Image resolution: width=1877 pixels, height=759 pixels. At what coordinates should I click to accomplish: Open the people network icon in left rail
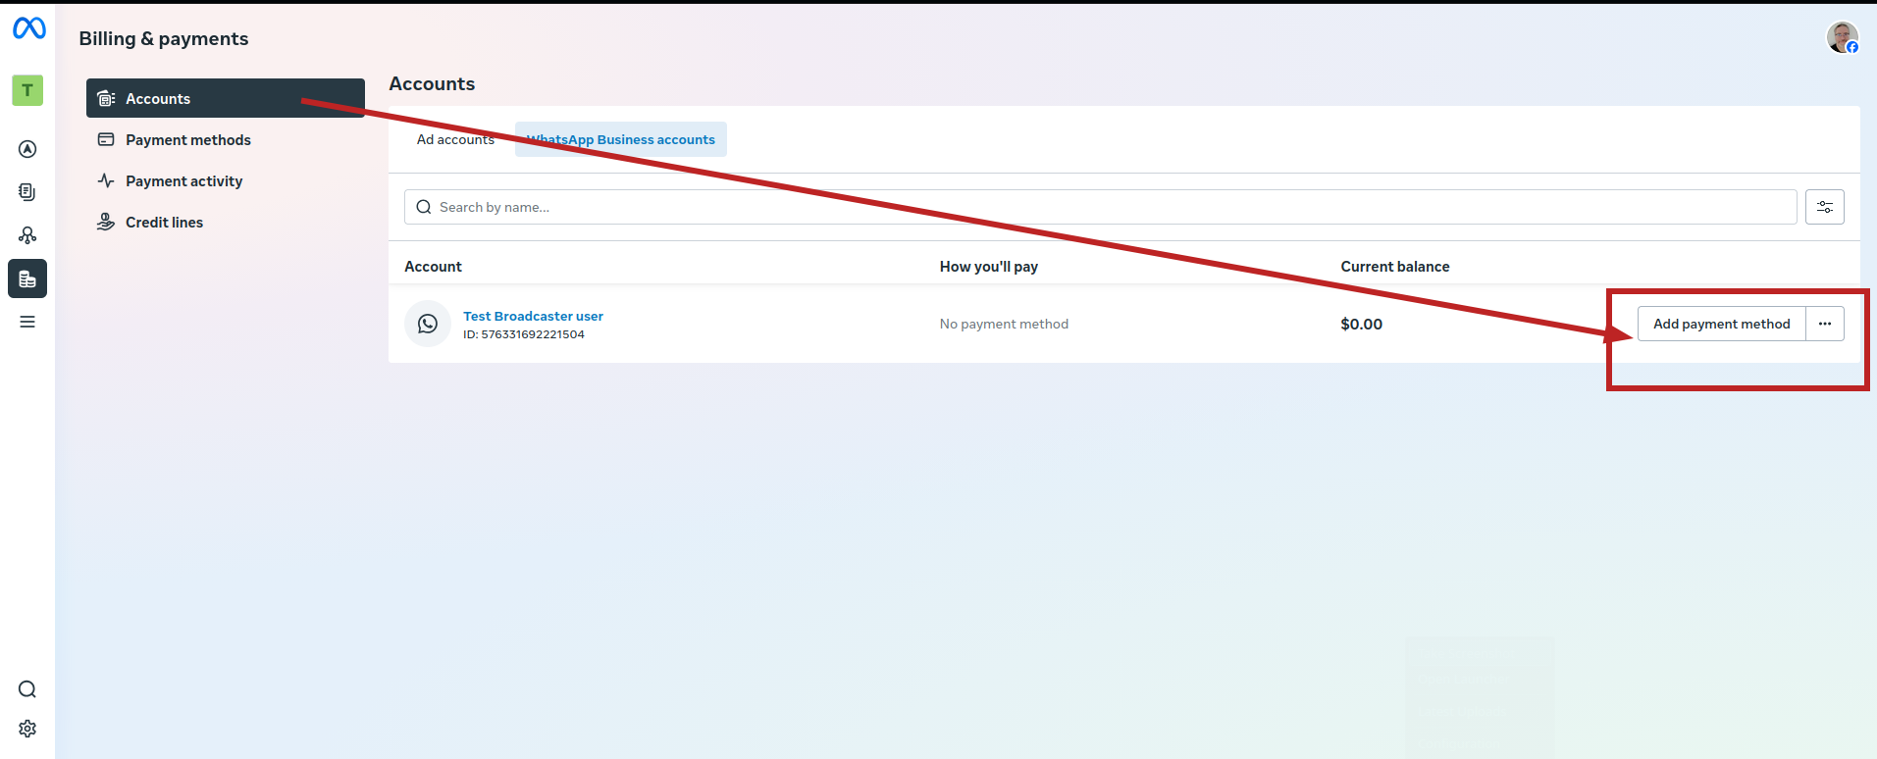(x=27, y=235)
